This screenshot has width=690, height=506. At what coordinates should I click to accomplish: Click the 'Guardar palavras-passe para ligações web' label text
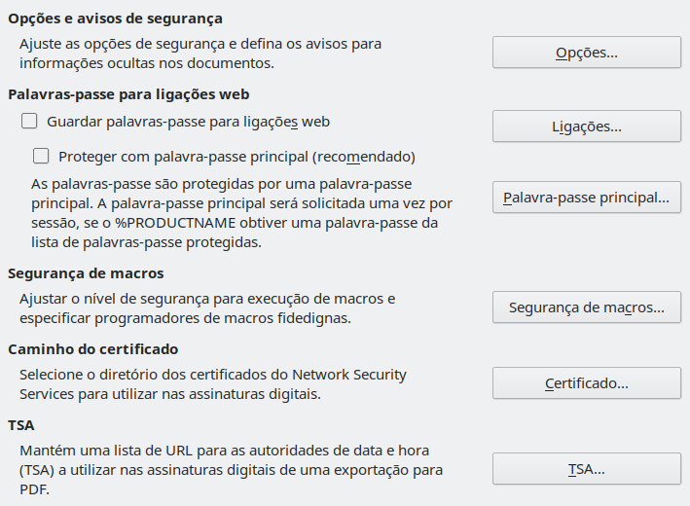click(x=188, y=122)
